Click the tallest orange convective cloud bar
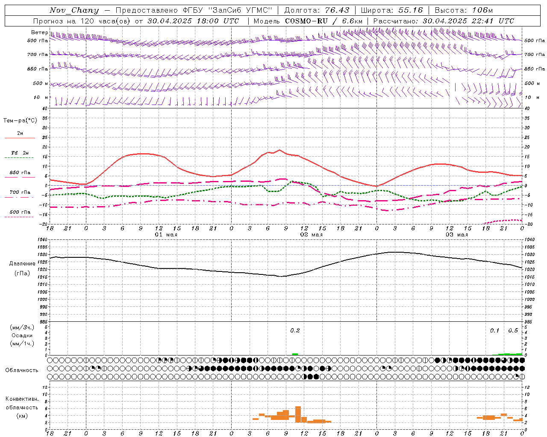Viewport: 547px width, 437px height. pos(298,414)
